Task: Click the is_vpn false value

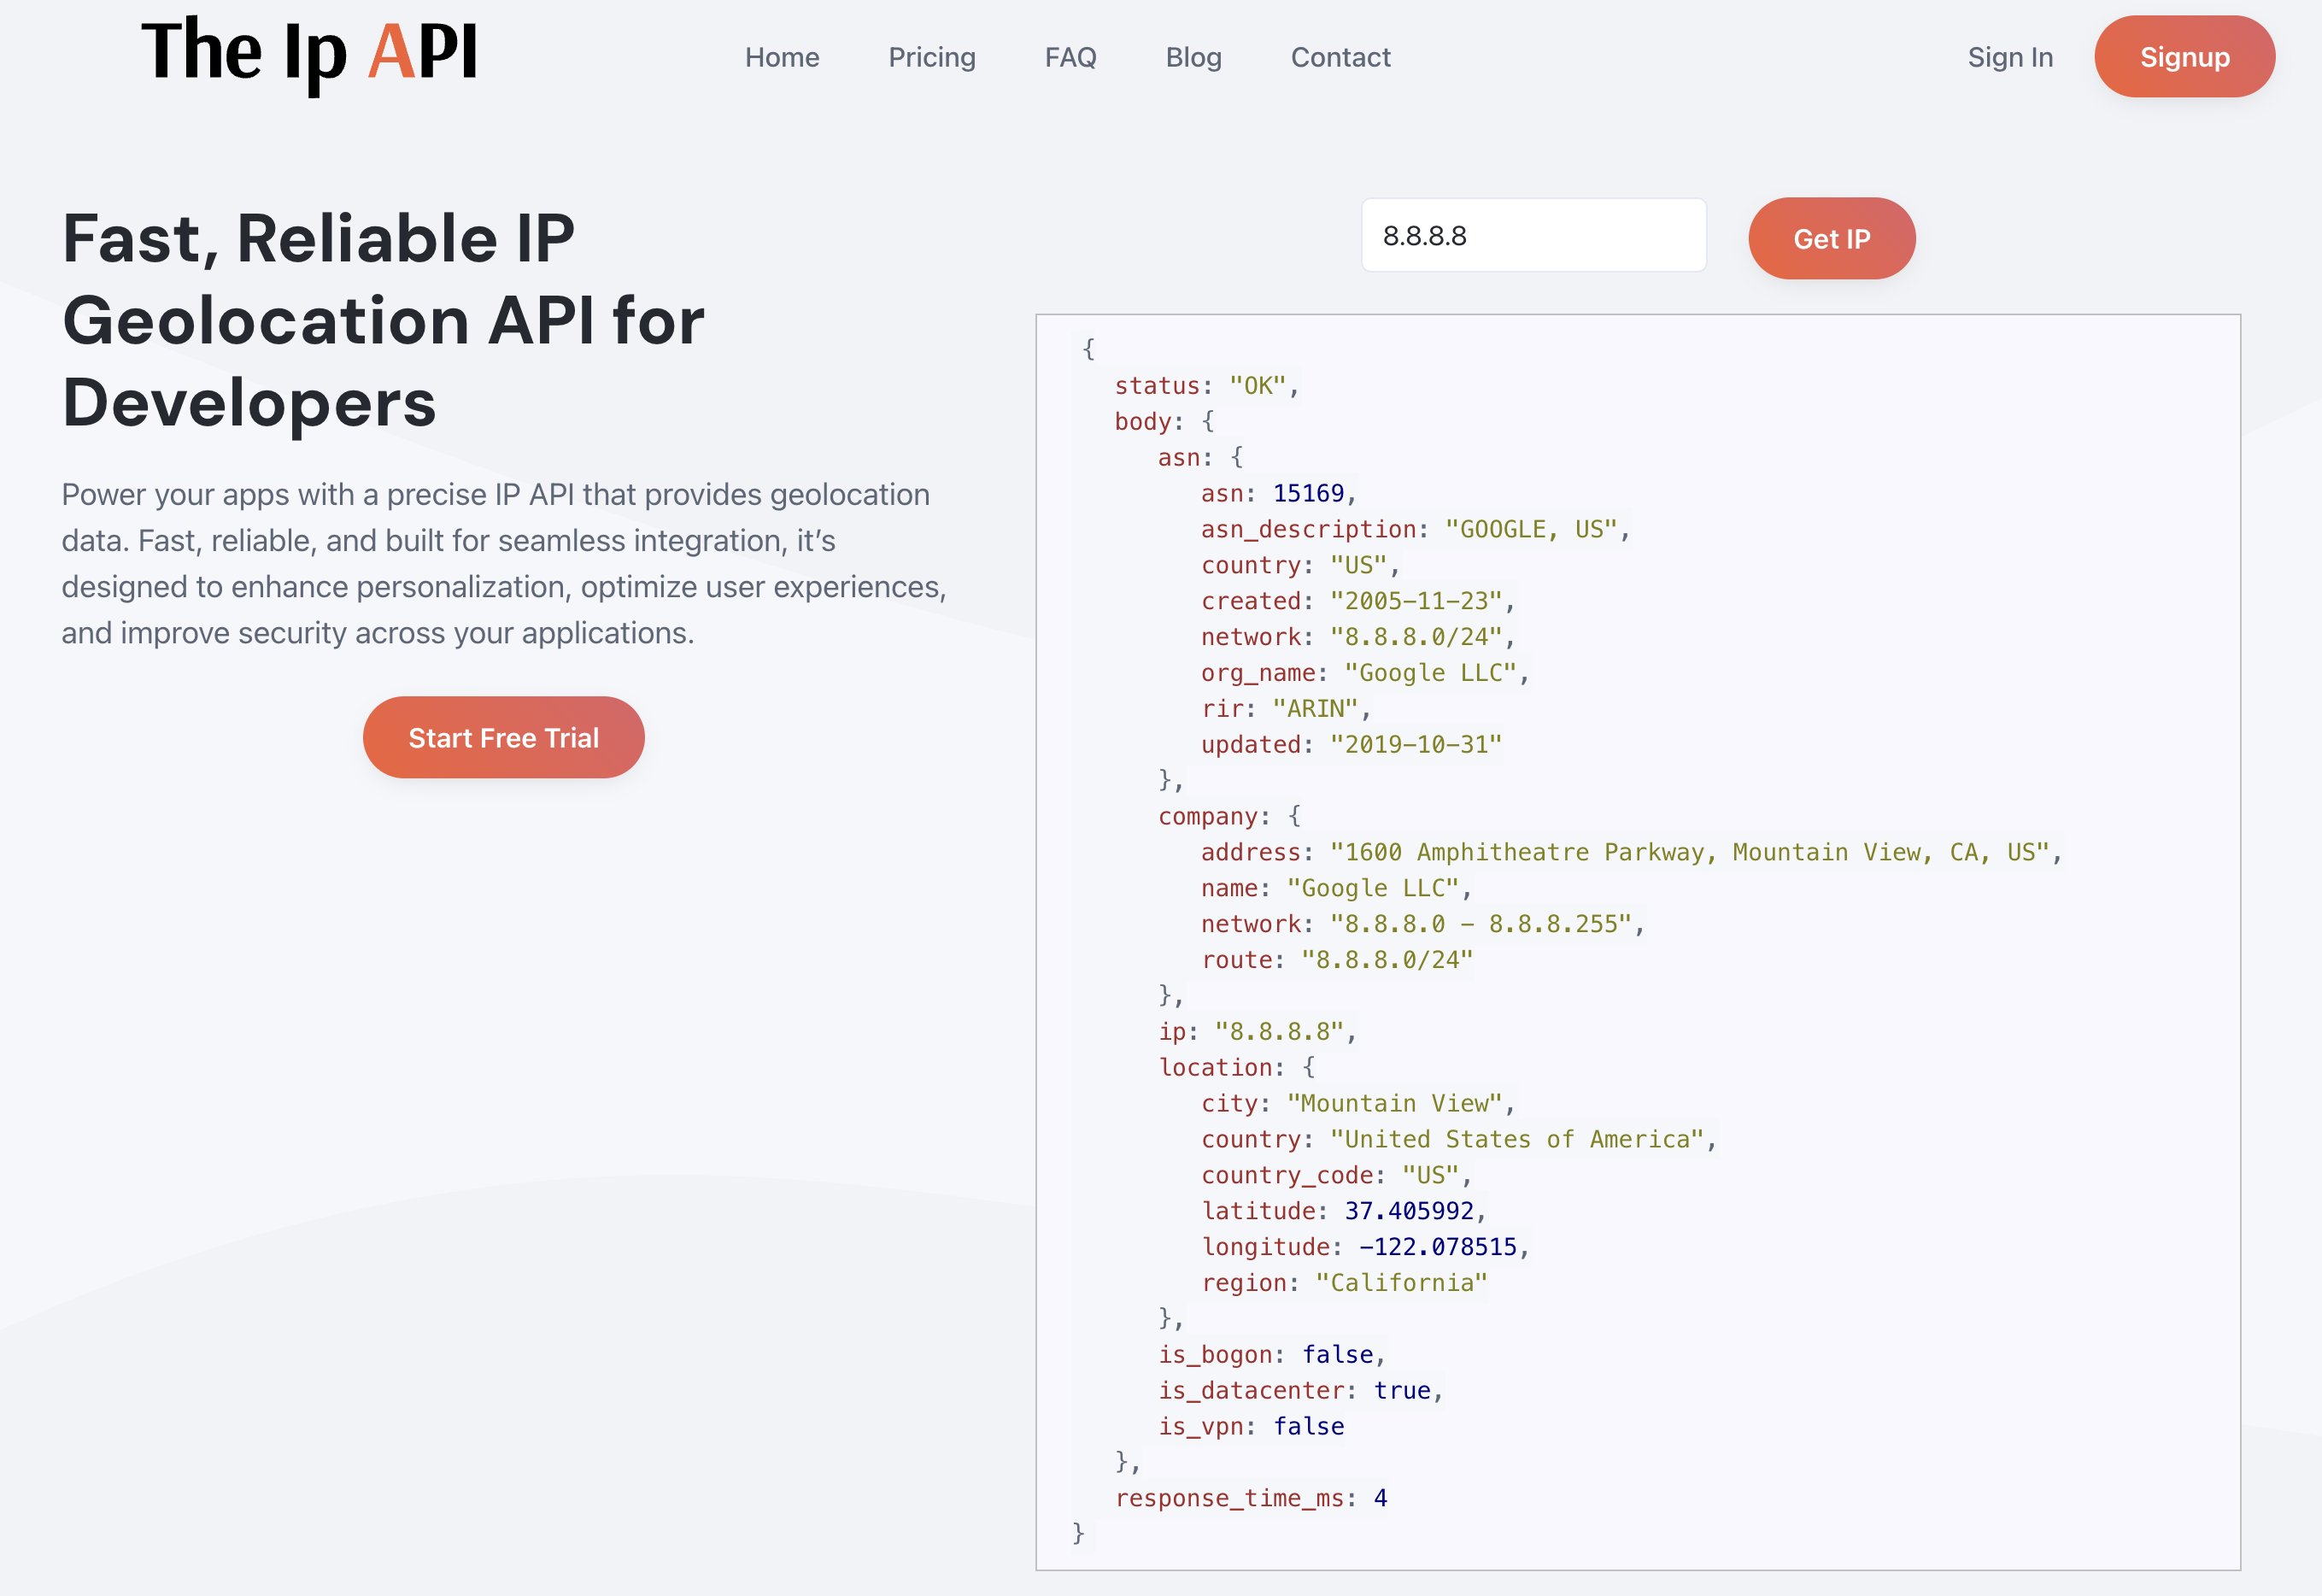Action: (x=1307, y=1426)
